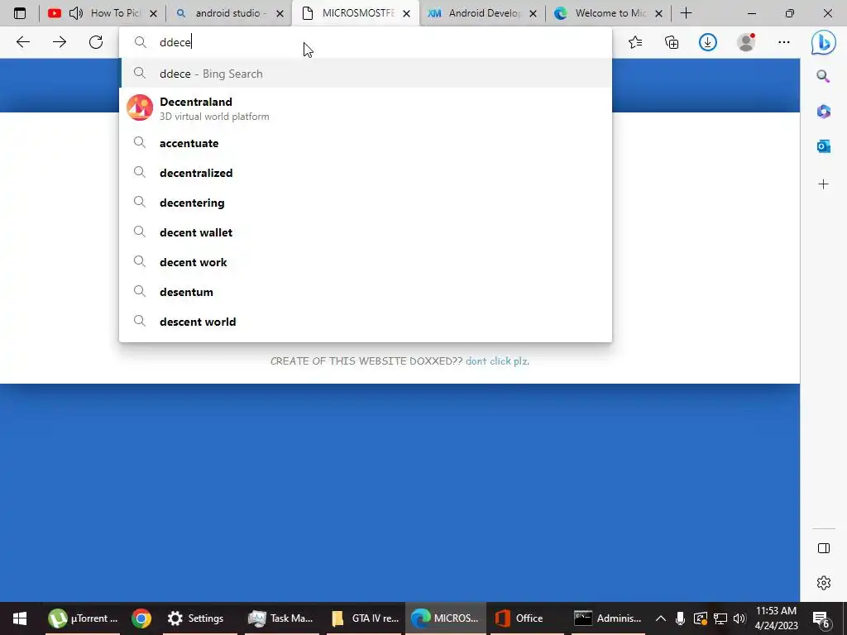Click the address bar containing ddece

click(365, 42)
